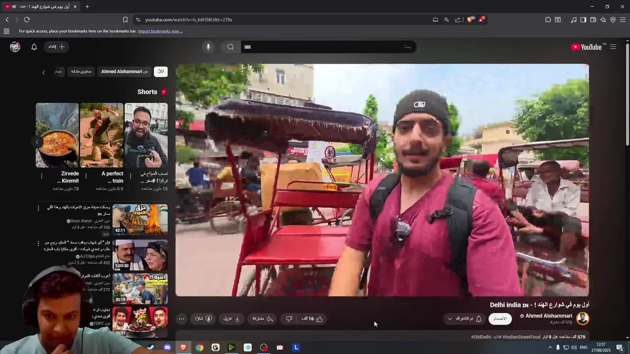This screenshot has height=354, width=630.
Task: Click Shorts shelf previous arrow
Action: click(x=37, y=142)
